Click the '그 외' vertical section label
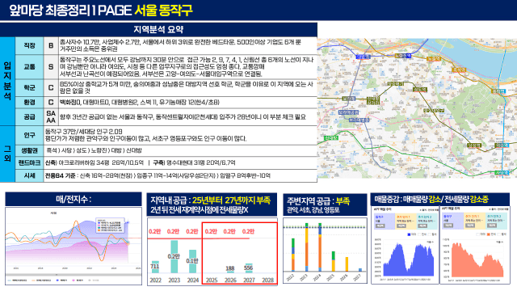 tap(7, 154)
